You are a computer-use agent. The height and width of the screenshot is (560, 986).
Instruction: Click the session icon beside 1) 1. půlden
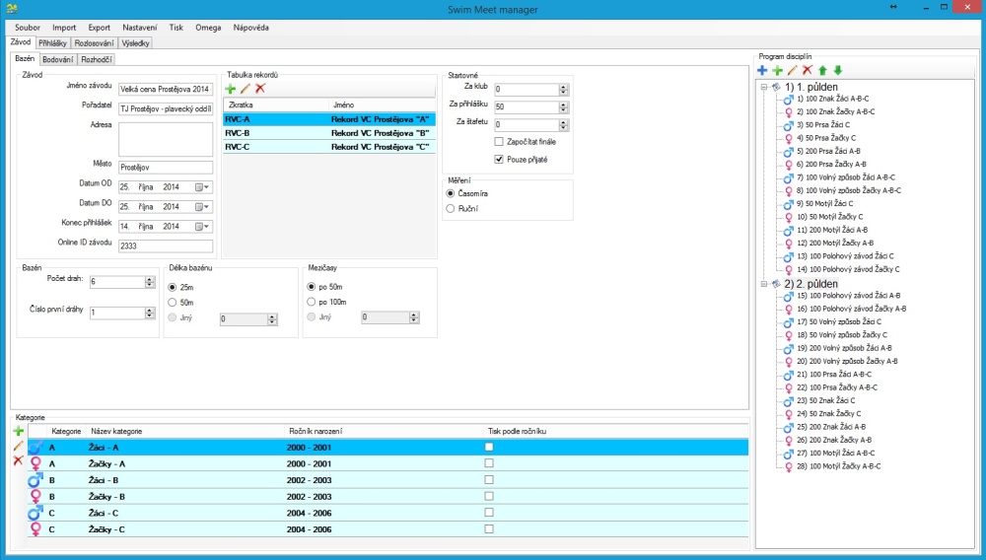pos(777,88)
